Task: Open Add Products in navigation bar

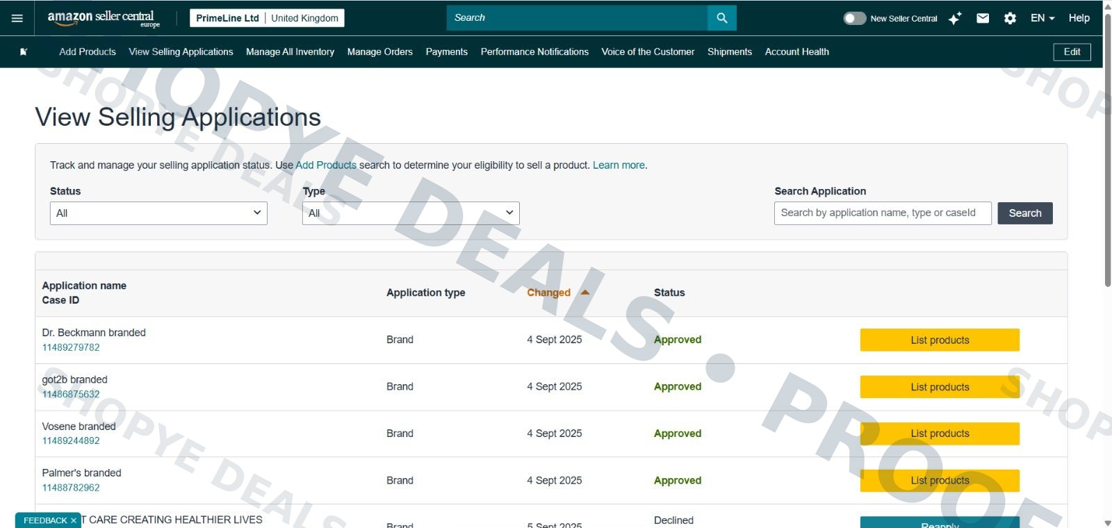Action: tap(88, 51)
